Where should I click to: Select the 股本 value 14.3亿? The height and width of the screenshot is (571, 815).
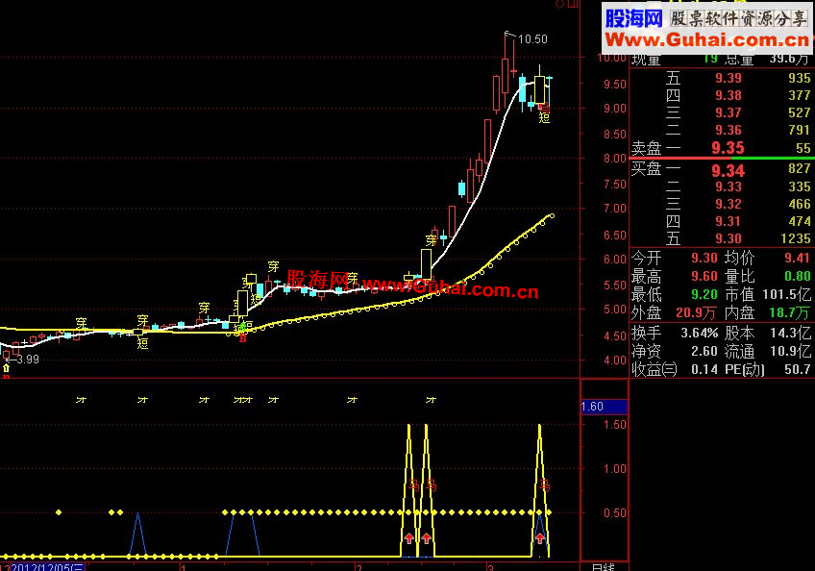[790, 333]
